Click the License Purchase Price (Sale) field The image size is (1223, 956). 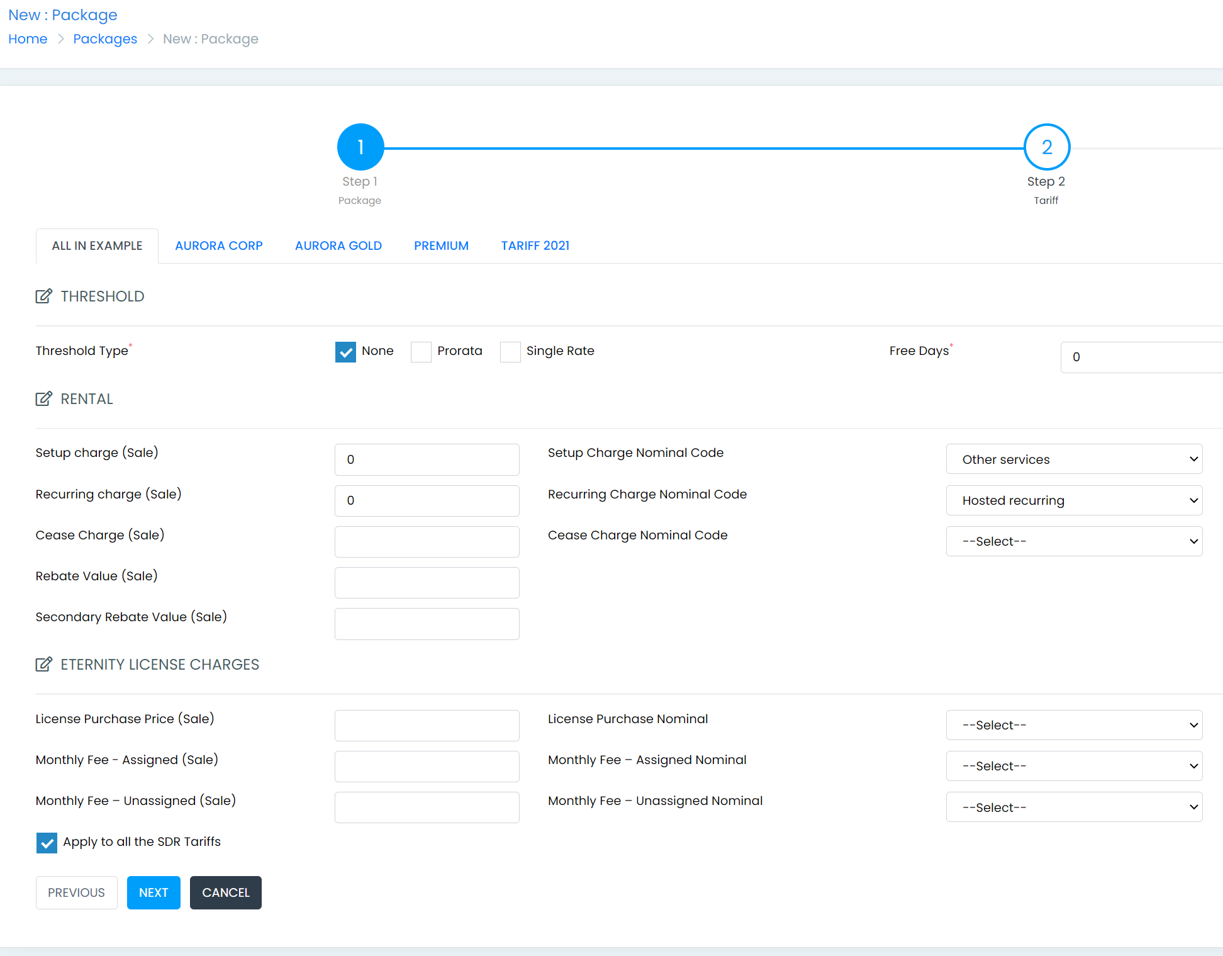427,725
